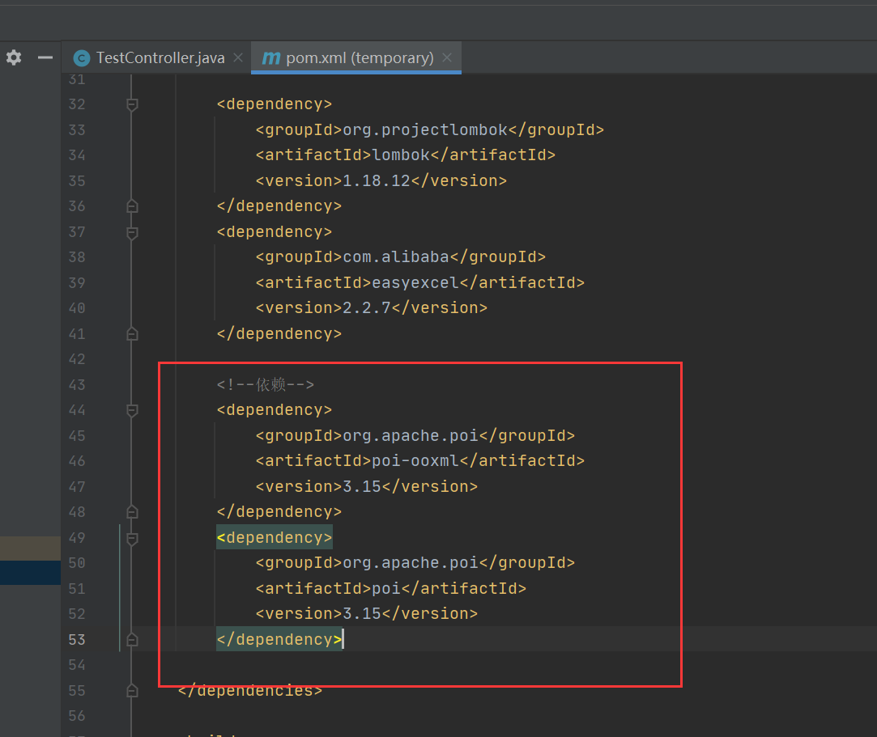Click the fold end marker beside line 53
877x737 pixels.
pos(132,639)
